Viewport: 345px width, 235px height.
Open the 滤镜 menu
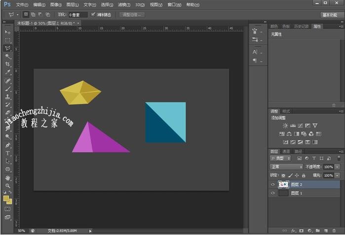[123, 4]
